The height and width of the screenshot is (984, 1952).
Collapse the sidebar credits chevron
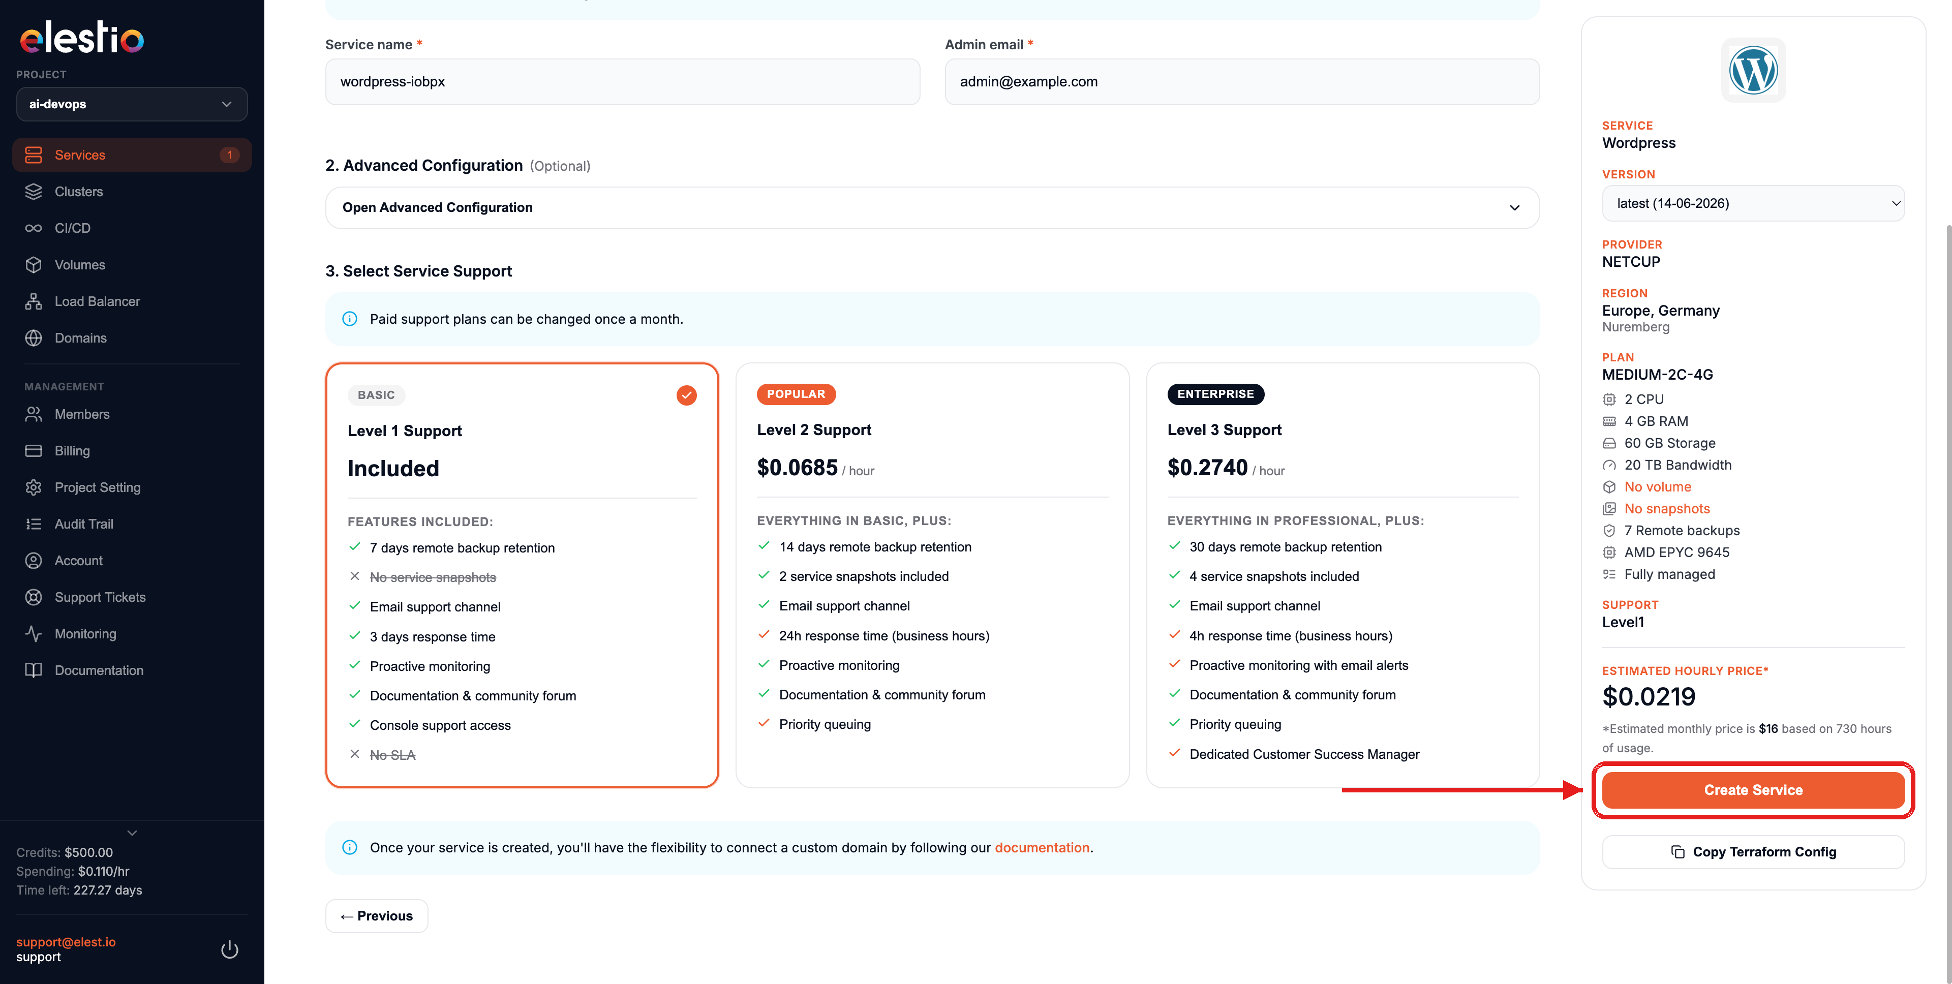tap(132, 833)
